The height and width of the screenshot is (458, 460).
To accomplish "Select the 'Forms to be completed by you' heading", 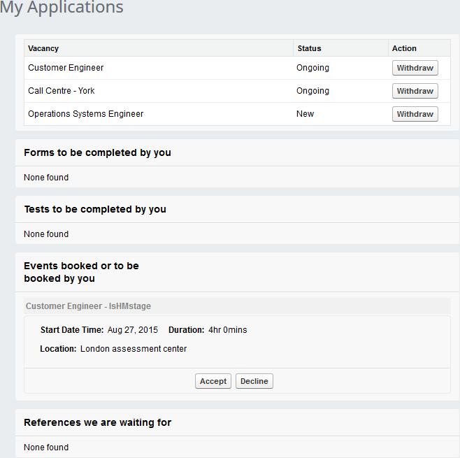I will tap(97, 152).
